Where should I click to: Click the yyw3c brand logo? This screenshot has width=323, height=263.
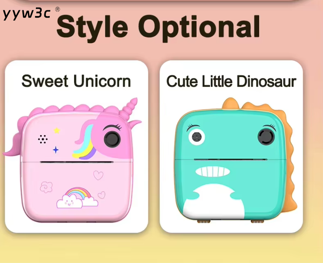(x=31, y=14)
